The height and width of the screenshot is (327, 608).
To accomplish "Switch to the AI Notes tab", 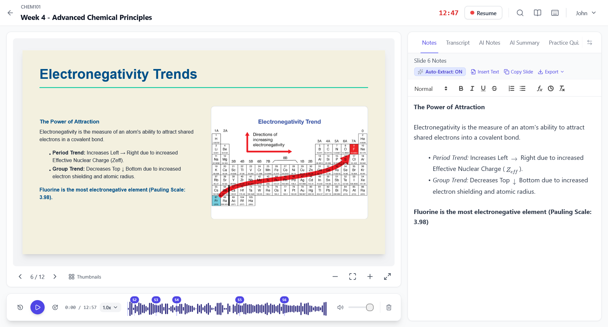I will [x=490, y=43].
